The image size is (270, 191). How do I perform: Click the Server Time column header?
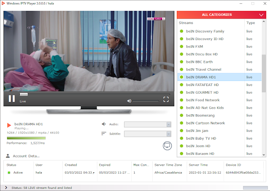tap(198, 165)
